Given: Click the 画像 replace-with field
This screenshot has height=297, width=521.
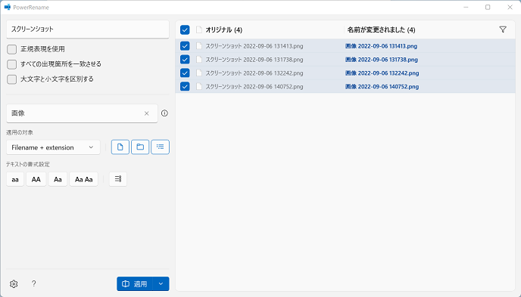Looking at the screenshot, I should tap(82, 113).
